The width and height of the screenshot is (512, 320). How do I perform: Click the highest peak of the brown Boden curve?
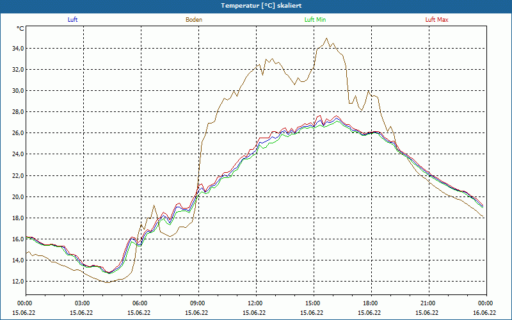(326, 38)
